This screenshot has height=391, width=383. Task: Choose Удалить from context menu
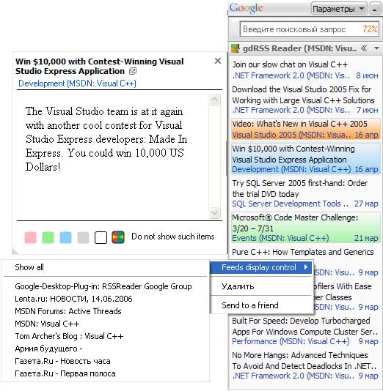[261, 286]
